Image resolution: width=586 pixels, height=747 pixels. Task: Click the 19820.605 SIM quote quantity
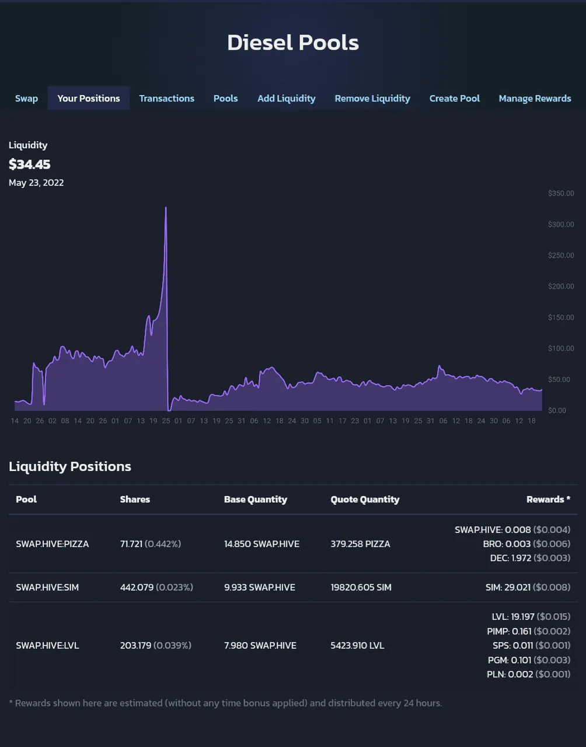coord(361,587)
